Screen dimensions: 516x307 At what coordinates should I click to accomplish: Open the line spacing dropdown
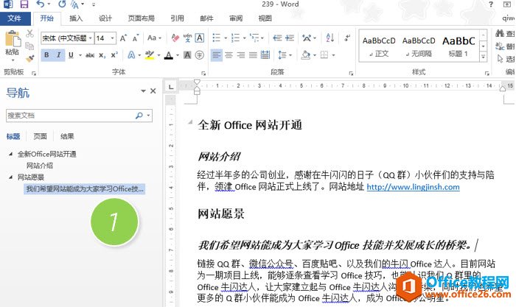(285, 55)
